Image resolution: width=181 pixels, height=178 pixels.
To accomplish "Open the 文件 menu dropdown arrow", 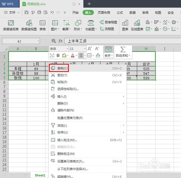I will [18, 12].
